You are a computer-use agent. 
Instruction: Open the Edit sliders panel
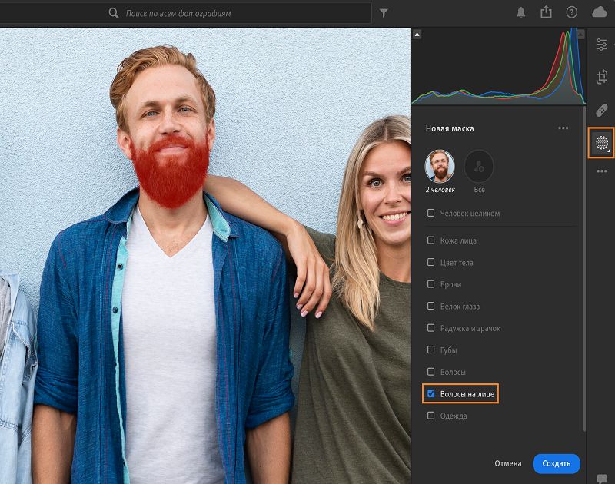pyautogui.click(x=602, y=45)
